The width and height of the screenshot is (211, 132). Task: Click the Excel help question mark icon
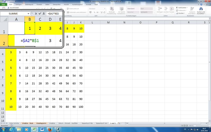[201, 4]
